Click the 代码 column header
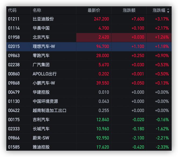 12,10
